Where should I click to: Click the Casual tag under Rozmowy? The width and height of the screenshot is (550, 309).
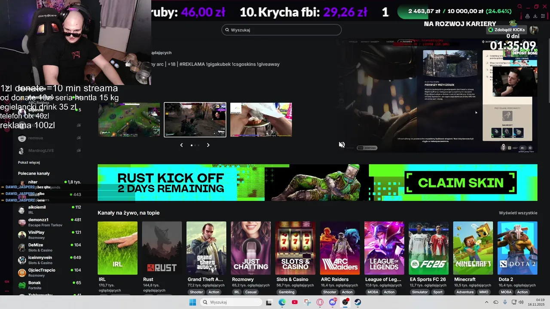[251, 292]
